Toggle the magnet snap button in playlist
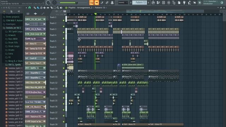This screenshot has width=226, height=127. [30, 8]
